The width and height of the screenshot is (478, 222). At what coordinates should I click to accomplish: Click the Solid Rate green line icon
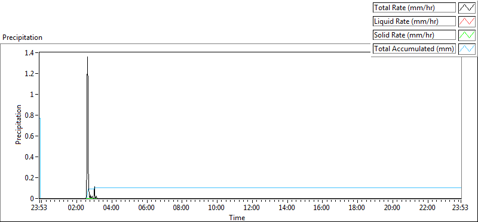click(467, 35)
